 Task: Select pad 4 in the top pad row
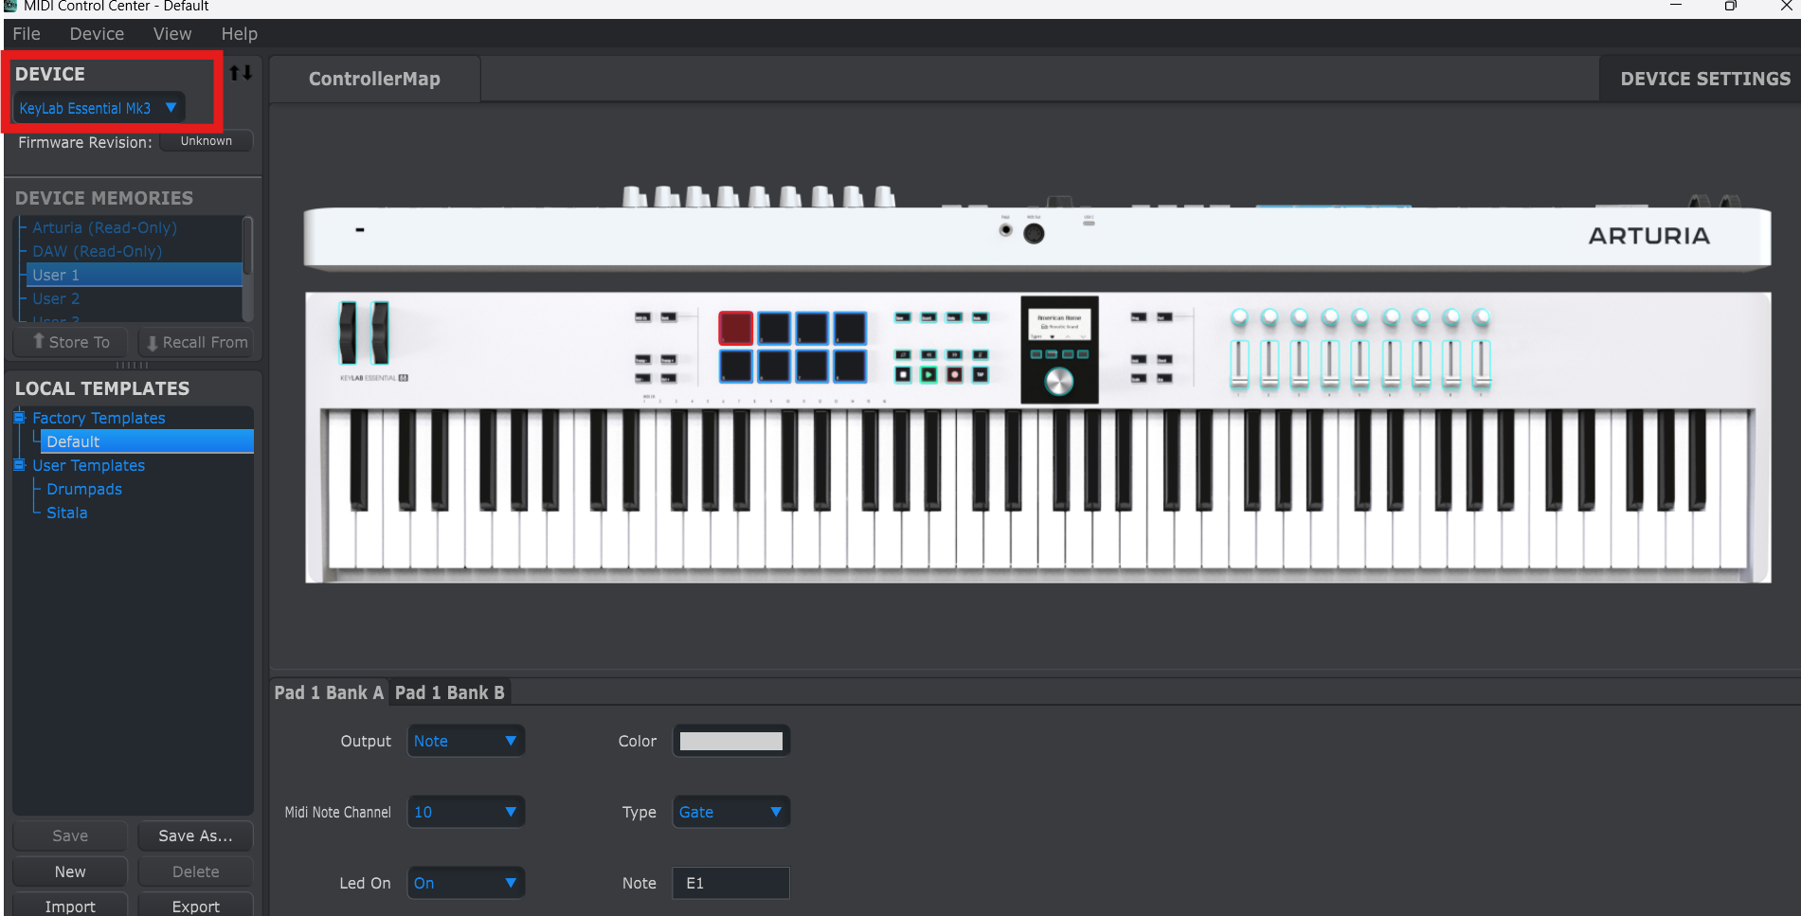pos(850,328)
